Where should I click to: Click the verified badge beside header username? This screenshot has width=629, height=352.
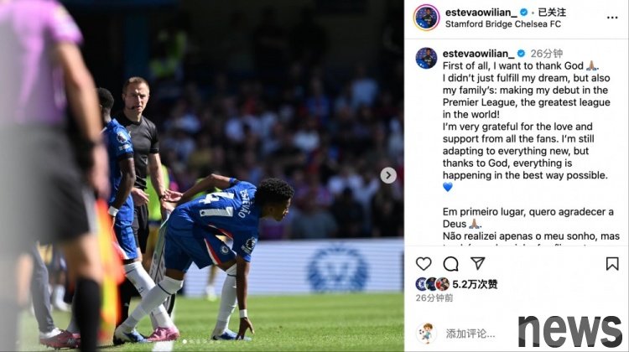click(523, 13)
